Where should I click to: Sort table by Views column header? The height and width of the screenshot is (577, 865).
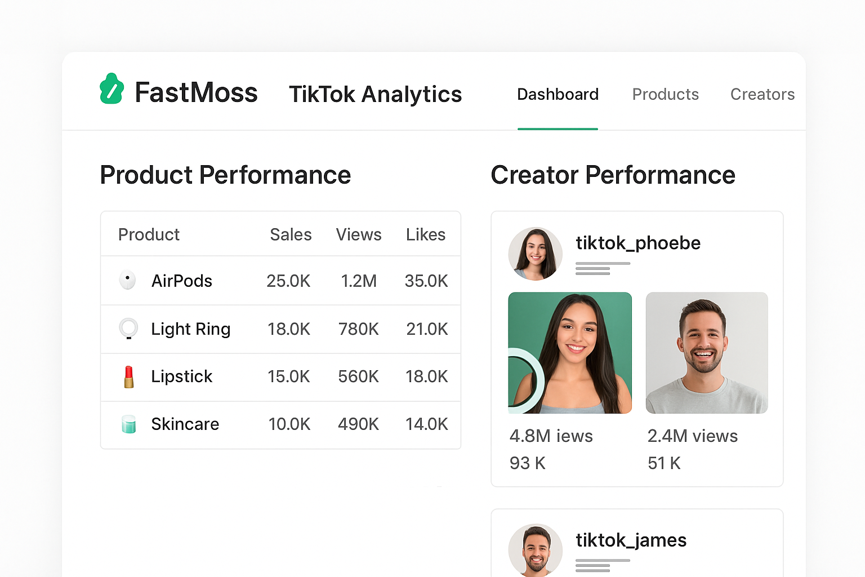[x=359, y=234]
